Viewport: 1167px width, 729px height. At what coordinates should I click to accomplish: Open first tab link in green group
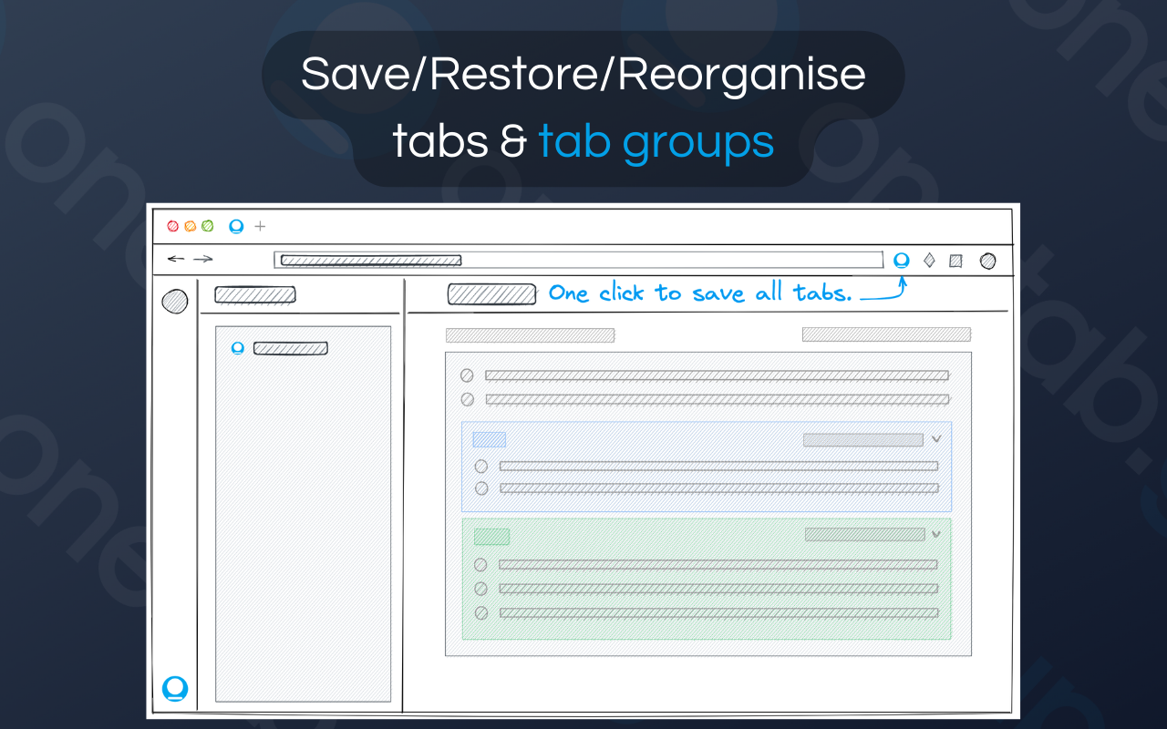coord(718,564)
